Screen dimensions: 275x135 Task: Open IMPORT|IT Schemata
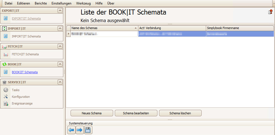[26, 36]
